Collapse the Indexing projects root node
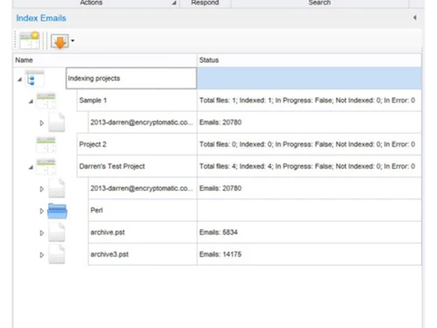437x328 pixels. pos(19,80)
